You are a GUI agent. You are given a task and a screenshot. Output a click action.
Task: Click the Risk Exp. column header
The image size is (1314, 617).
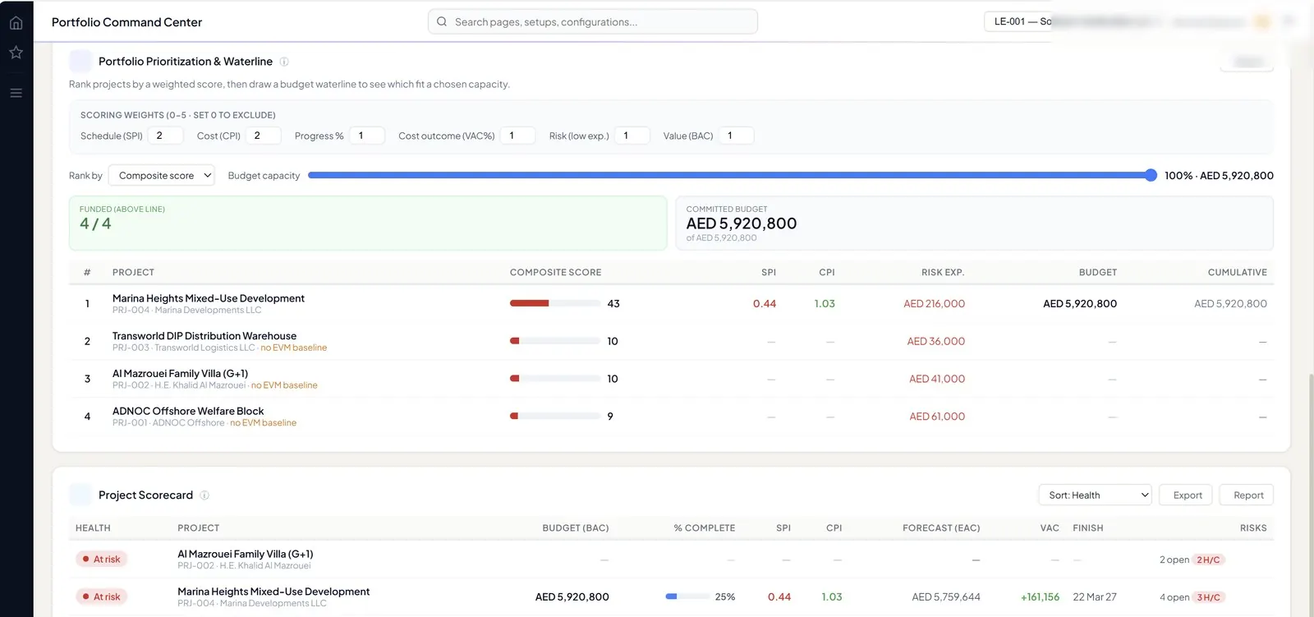point(943,272)
